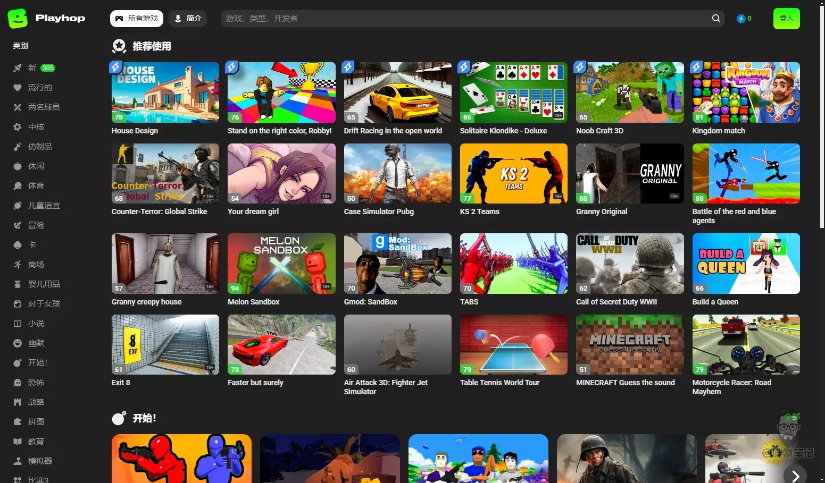Screen dimensions: 825x483
Task: Open the Kingdom match thumbnail
Action: [746, 92]
